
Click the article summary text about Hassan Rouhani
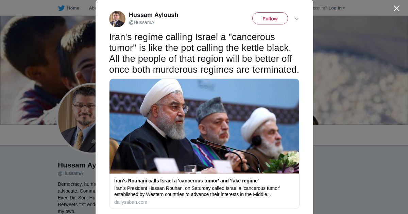click(x=197, y=191)
